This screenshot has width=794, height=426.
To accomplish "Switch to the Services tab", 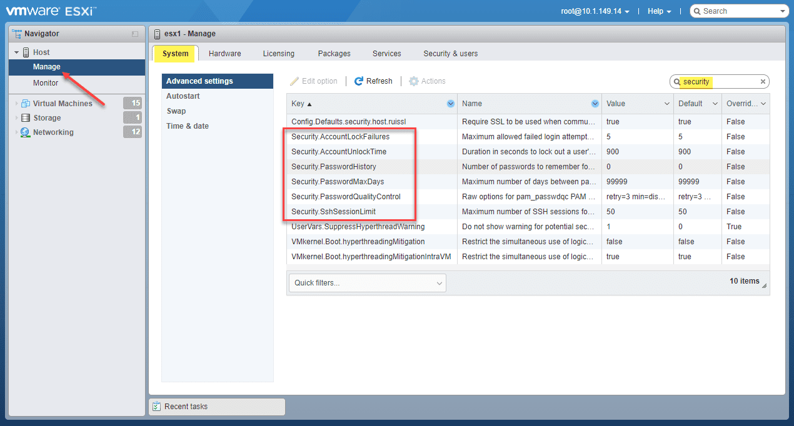I will 387,54.
